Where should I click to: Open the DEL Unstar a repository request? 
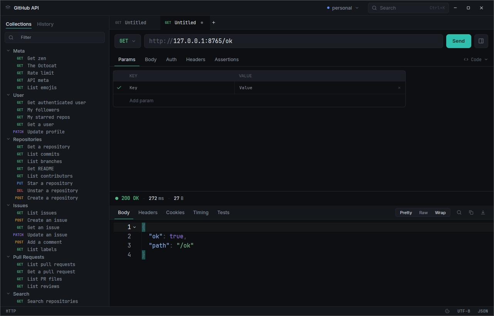coord(53,191)
